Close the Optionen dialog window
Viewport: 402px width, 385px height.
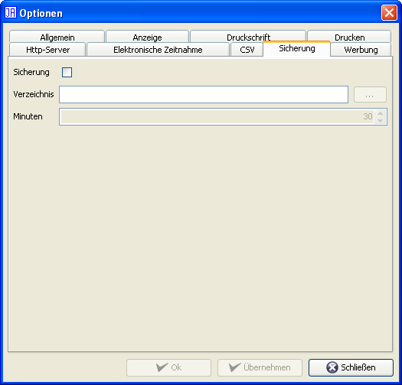(x=389, y=12)
